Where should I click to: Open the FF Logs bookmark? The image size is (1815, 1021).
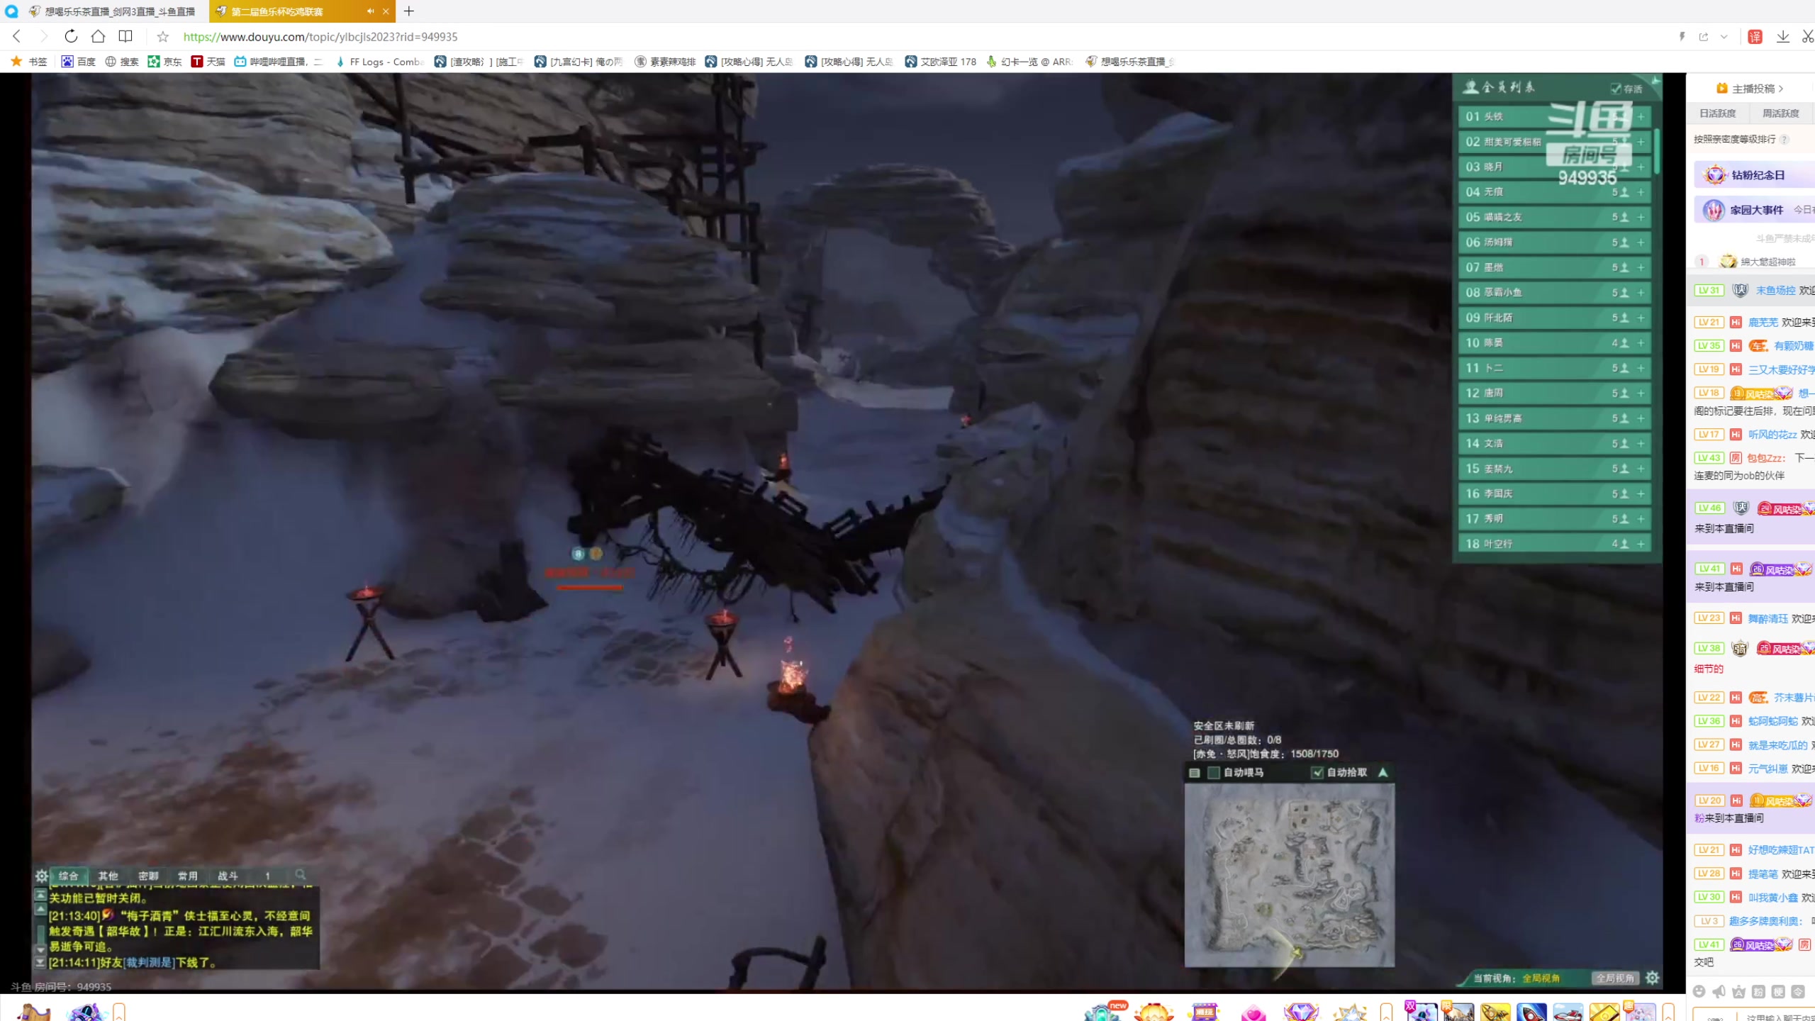[x=379, y=62]
